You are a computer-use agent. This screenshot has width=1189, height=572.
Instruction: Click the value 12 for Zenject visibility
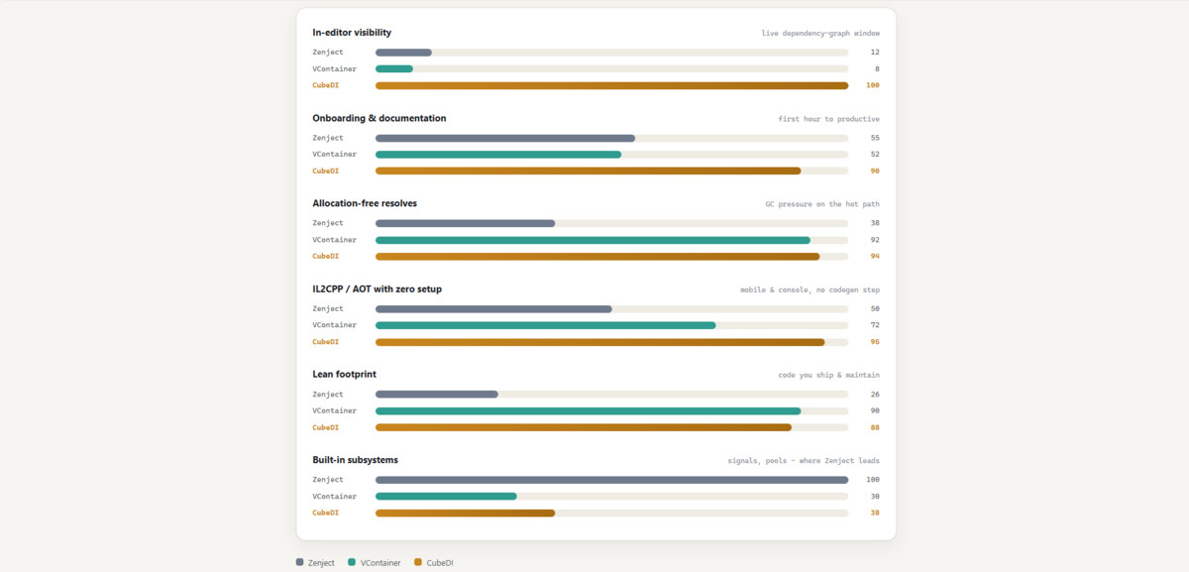(x=875, y=53)
